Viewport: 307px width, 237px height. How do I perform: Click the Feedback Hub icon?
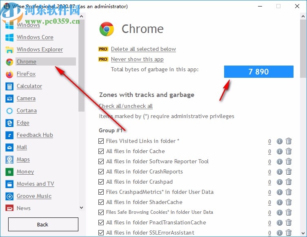click(x=9, y=135)
